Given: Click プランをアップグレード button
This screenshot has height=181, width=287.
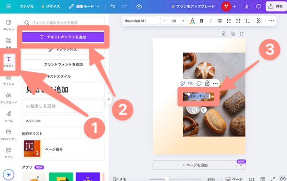Looking at the screenshot, I should 193,6.
